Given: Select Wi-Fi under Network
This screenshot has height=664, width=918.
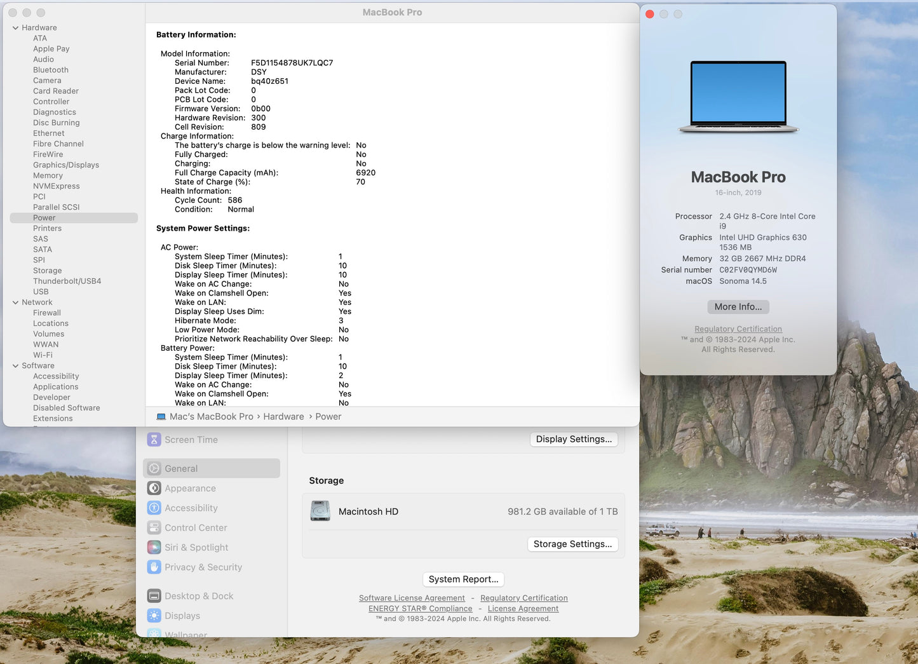Looking at the screenshot, I should pos(43,355).
